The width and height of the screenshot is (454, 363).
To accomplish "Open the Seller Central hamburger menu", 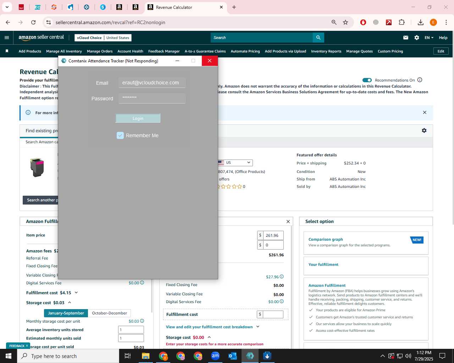I will [x=7, y=38].
